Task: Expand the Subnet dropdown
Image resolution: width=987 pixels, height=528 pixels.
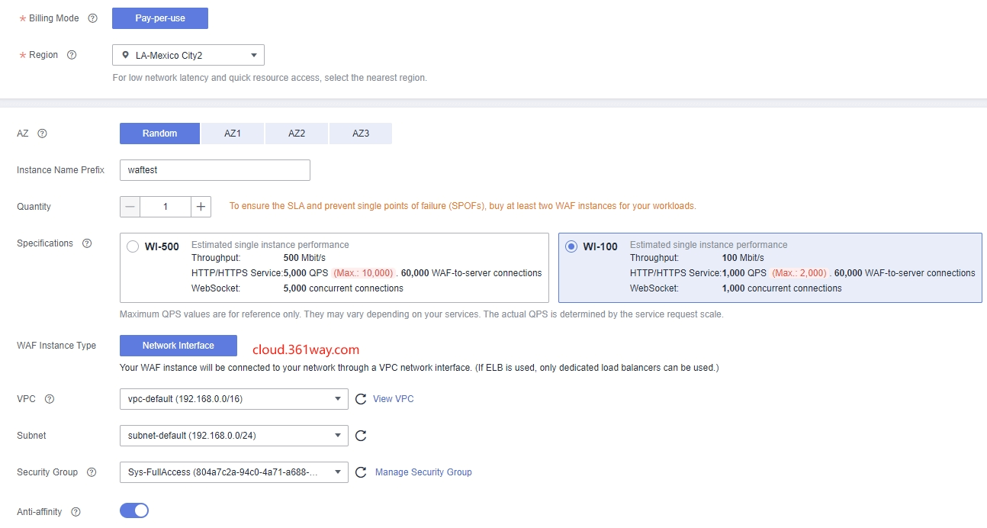Action: tap(233, 435)
